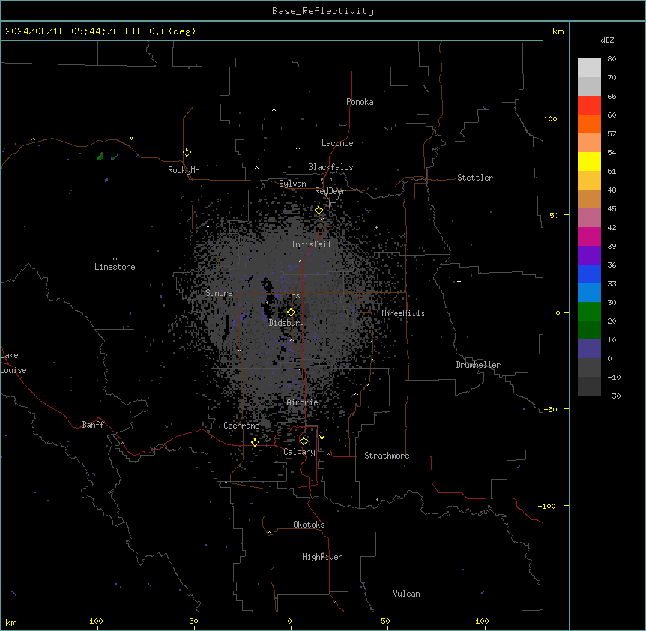646x631 pixels.
Task: Click the Blackfalds city label
Action: tap(330, 167)
